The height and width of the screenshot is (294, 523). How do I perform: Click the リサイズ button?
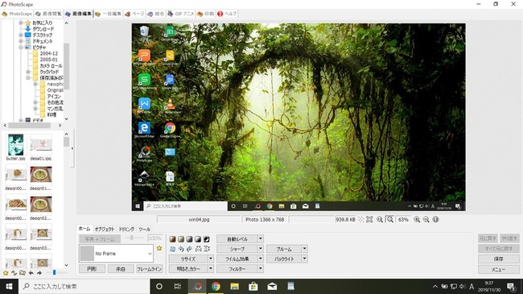click(x=188, y=259)
